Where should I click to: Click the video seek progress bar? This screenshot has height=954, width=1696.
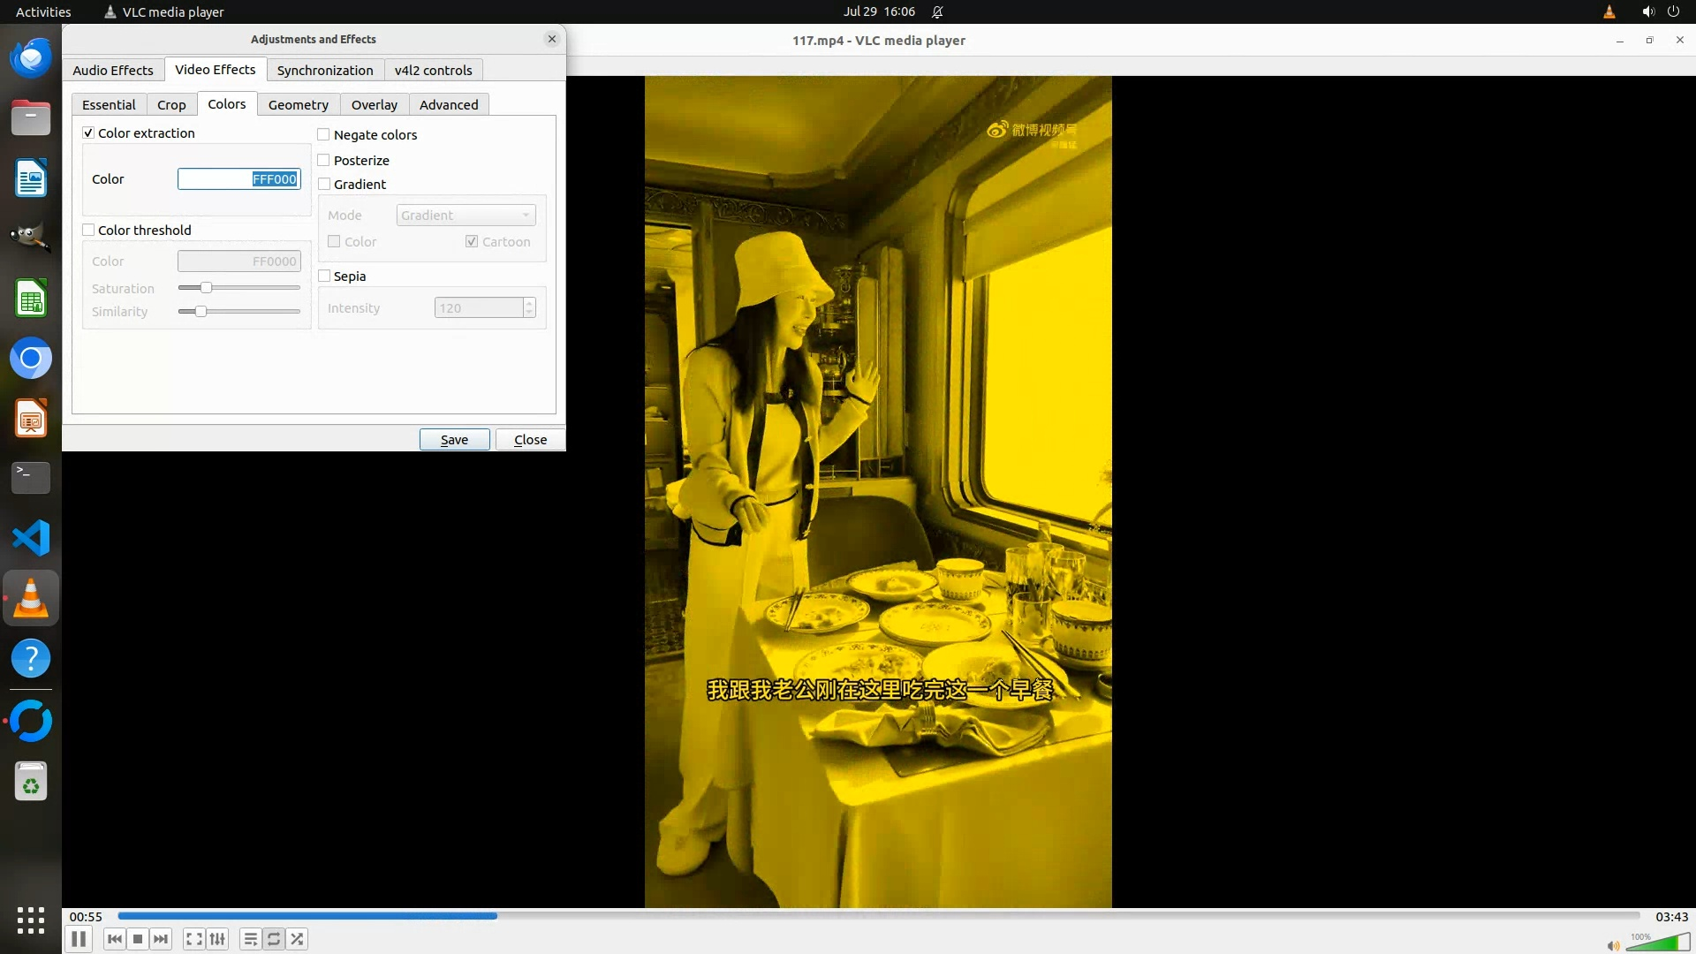click(x=878, y=916)
